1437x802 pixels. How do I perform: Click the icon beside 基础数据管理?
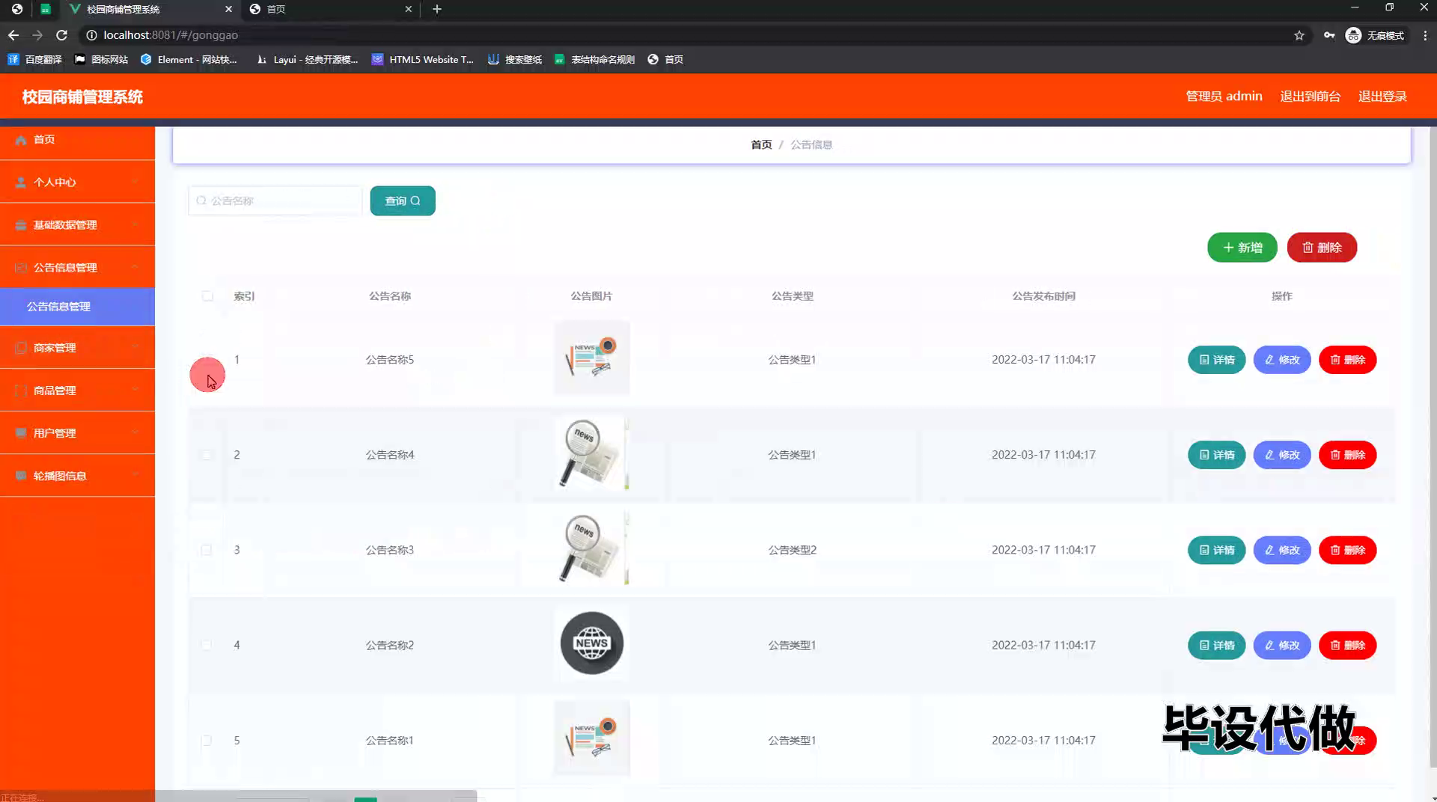point(21,225)
